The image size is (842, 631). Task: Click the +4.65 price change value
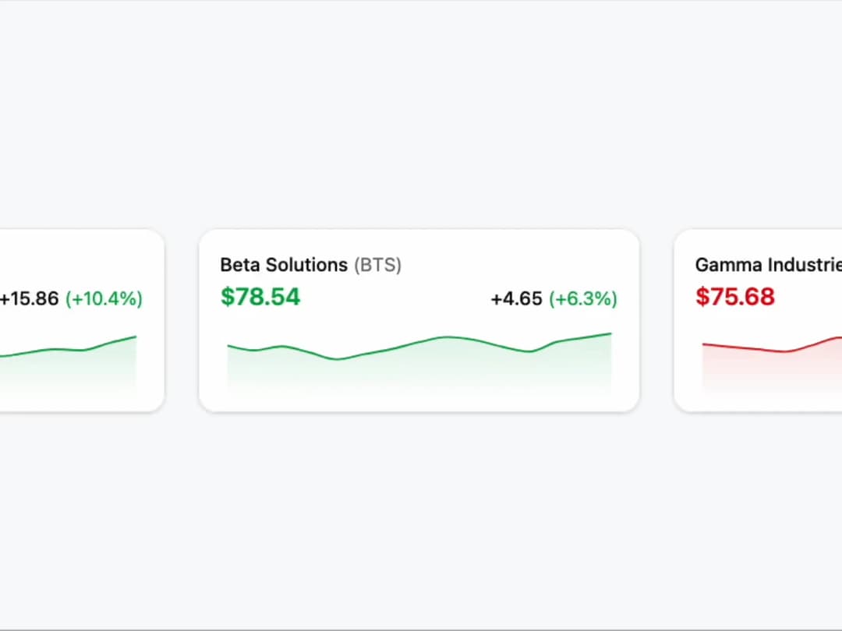pos(517,298)
